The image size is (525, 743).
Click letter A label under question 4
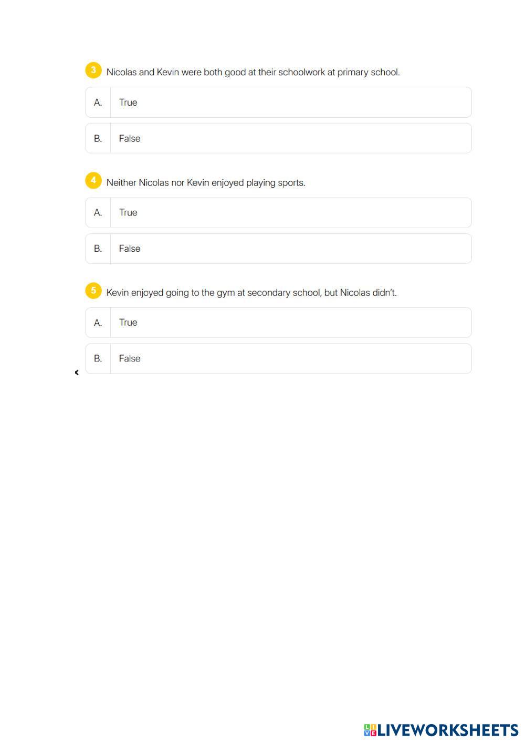tap(98, 213)
